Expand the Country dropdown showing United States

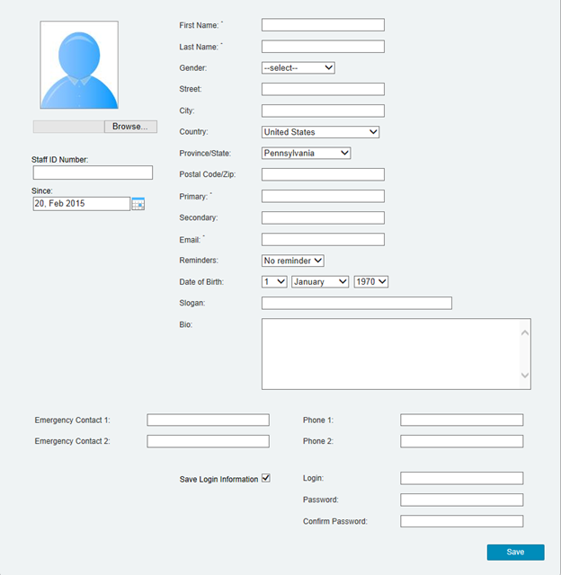click(x=320, y=132)
